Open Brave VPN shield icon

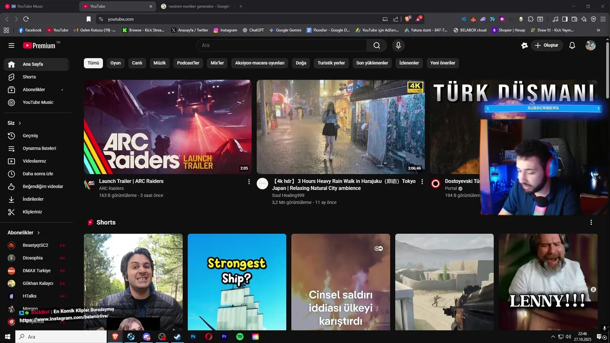(x=593, y=19)
